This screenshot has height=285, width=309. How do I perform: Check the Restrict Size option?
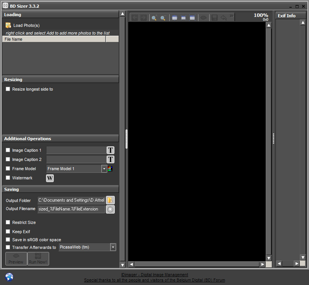(8, 222)
